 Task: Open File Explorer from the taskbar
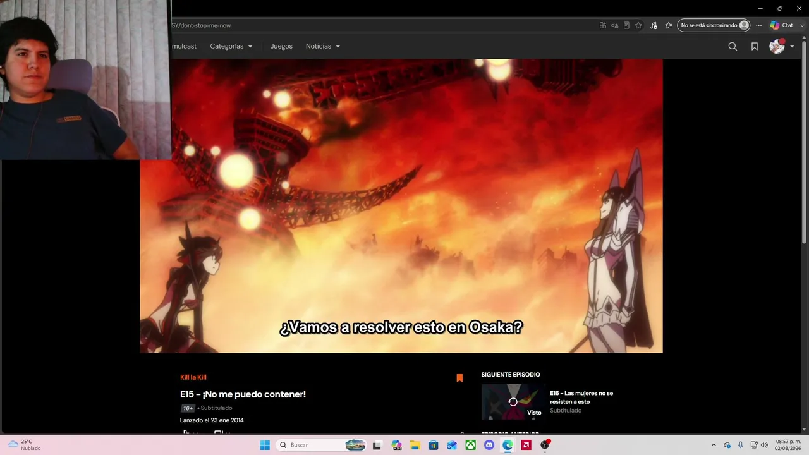click(x=415, y=445)
